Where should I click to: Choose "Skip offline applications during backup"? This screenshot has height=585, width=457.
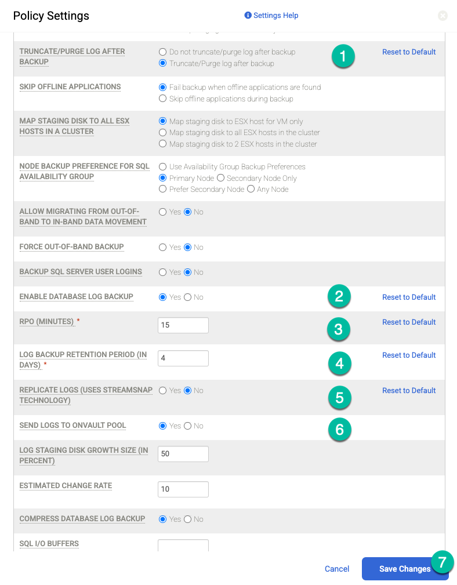point(163,99)
